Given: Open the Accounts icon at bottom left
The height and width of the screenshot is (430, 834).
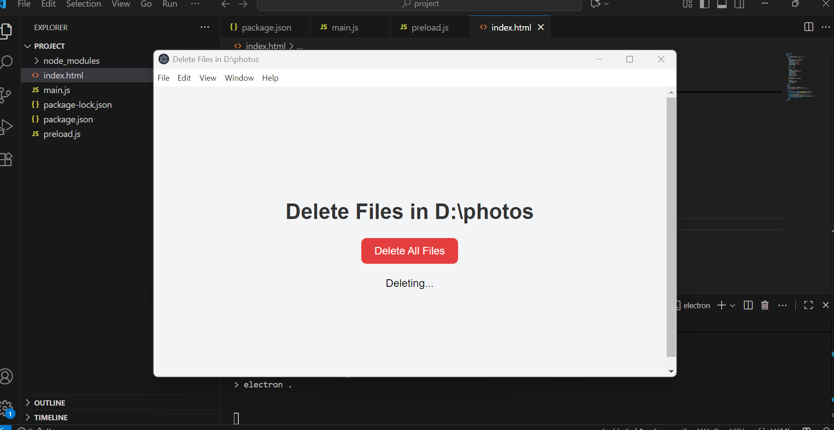Looking at the screenshot, I should tap(8, 376).
